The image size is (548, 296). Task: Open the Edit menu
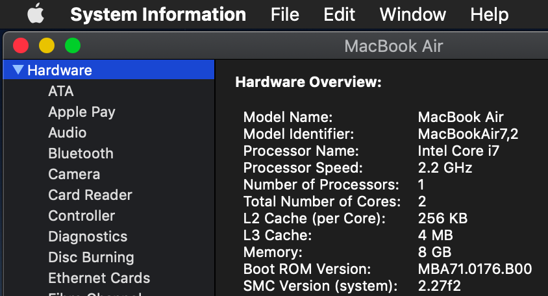340,14
